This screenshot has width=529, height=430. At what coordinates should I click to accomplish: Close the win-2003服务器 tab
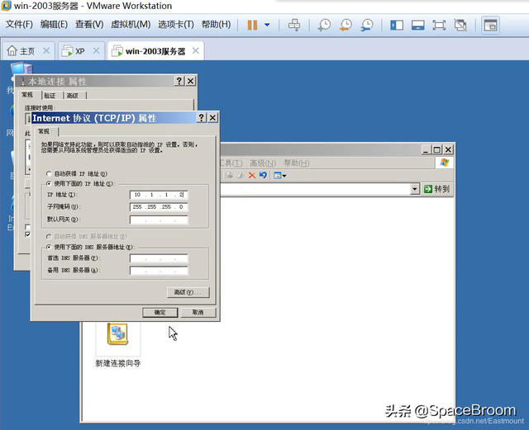point(196,50)
